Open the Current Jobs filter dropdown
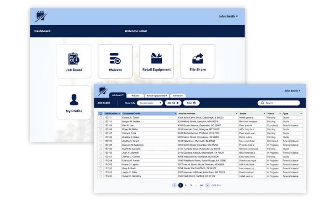Screen dimensions: 336x201 (x=150, y=103)
